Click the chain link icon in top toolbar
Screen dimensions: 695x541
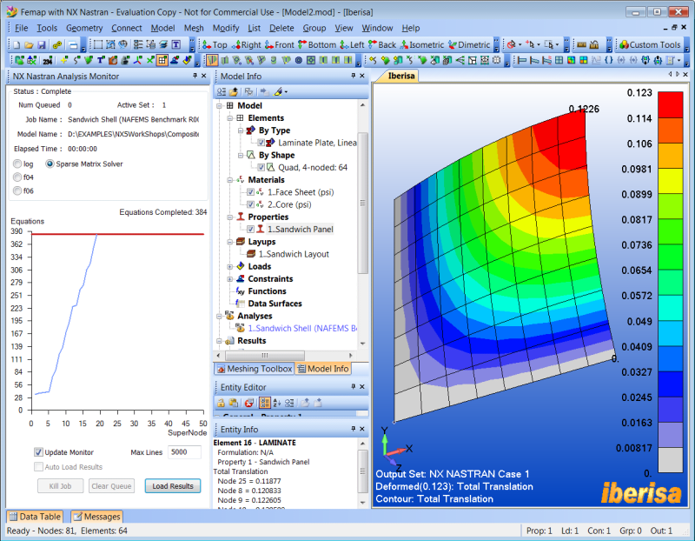click(57, 45)
